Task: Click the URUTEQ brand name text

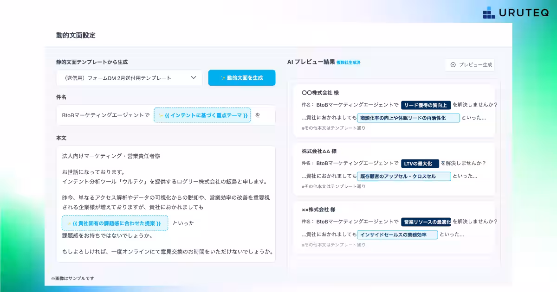Action: click(x=524, y=13)
